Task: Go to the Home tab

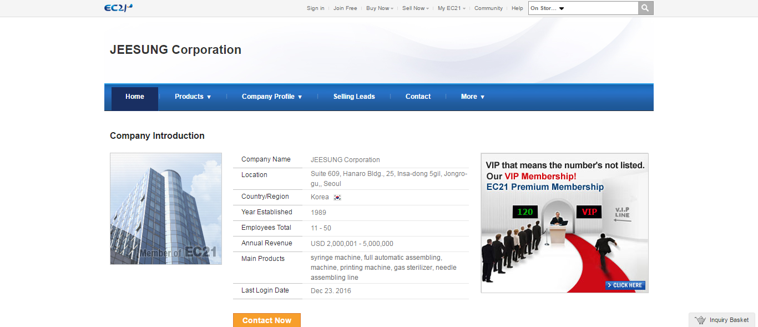Action: 135,97
